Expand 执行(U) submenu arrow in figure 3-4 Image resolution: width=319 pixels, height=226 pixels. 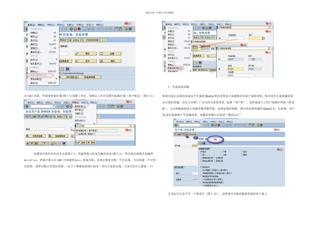191,54
